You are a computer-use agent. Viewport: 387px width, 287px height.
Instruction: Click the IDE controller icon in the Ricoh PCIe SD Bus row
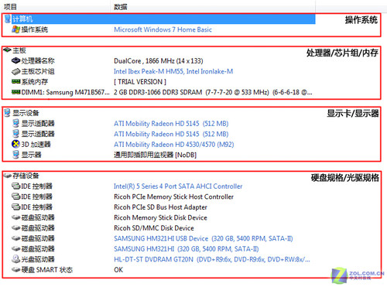[x=15, y=207]
